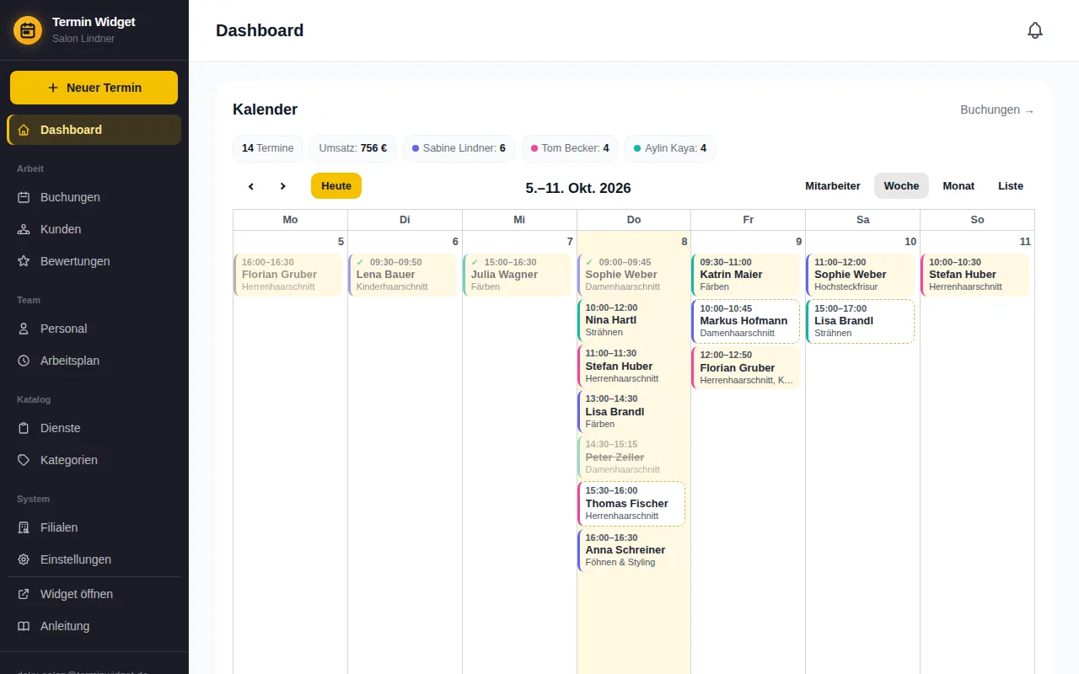Open Florian Gruber Monday 16:00 appointment
This screenshot has width=1079, height=674.
pos(288,275)
